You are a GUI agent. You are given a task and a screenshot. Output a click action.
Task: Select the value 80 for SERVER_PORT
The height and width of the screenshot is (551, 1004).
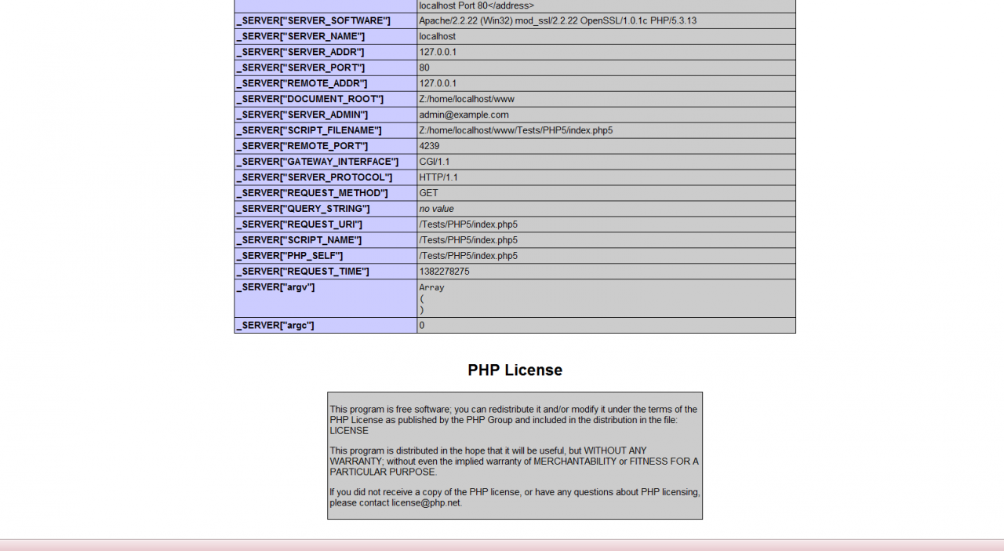point(424,68)
